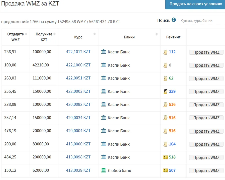
Task: Click the Продать на своих условиях button
Action: 195,4
